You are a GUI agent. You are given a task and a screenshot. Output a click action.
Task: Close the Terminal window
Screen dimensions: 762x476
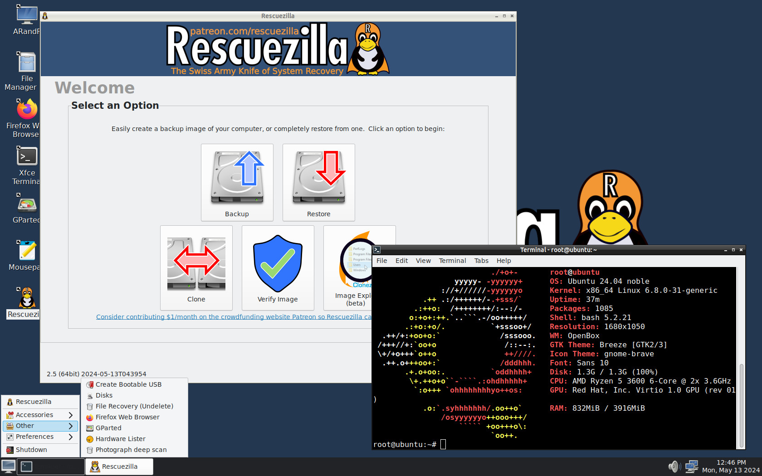tap(741, 250)
